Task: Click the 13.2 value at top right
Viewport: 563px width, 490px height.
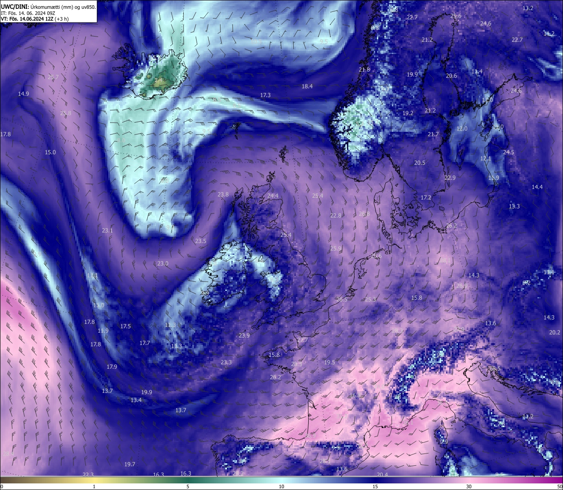Action: click(x=528, y=8)
